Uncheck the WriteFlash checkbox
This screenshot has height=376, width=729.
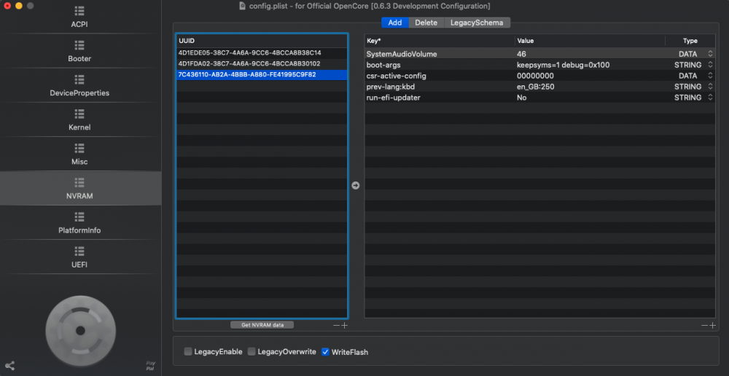(x=326, y=352)
